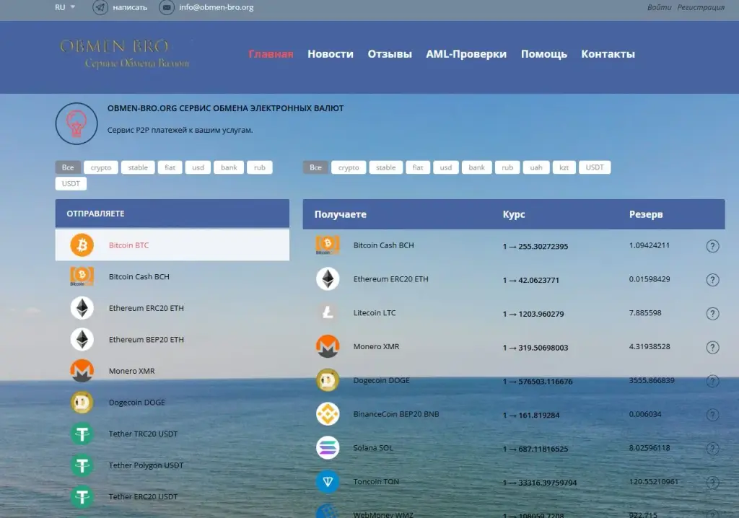Toggle the kzt filter tag

coord(564,167)
